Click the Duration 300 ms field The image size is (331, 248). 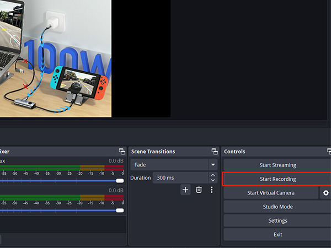pyautogui.click(x=179, y=178)
